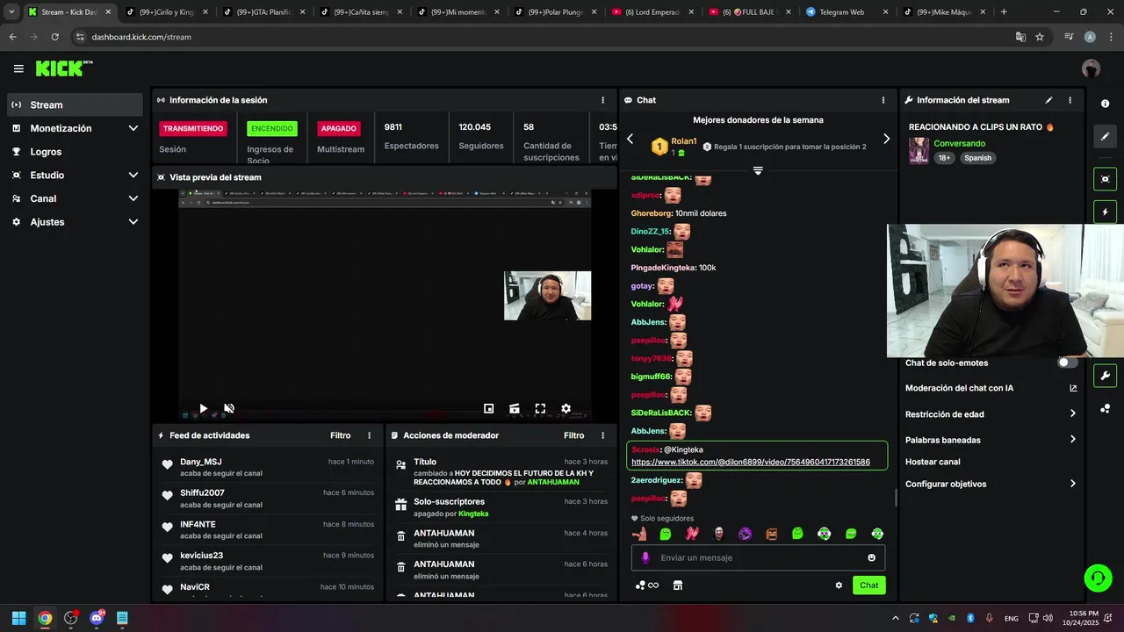Open the green support headset bubble
Viewport: 1124px width, 632px height.
tap(1098, 578)
